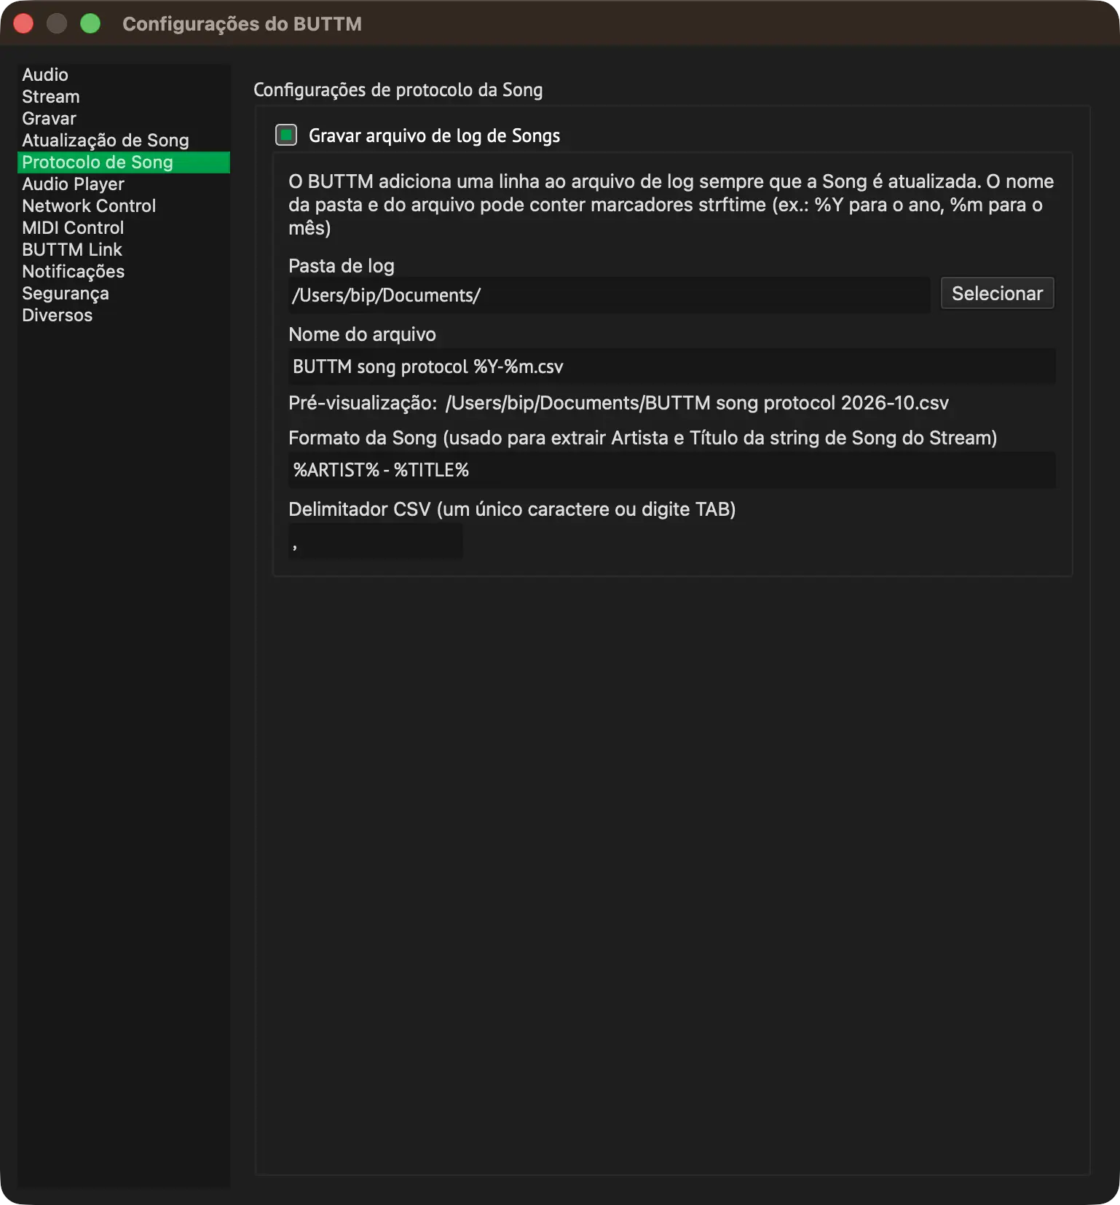
Task: Open the Audio settings section
Action: [x=124, y=75]
